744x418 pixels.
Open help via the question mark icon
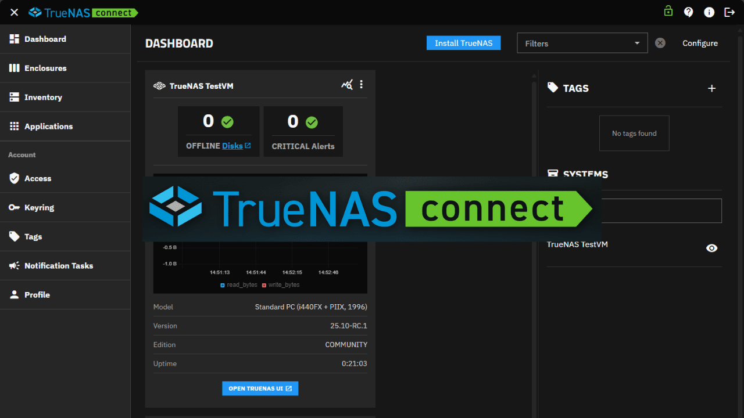pos(689,12)
